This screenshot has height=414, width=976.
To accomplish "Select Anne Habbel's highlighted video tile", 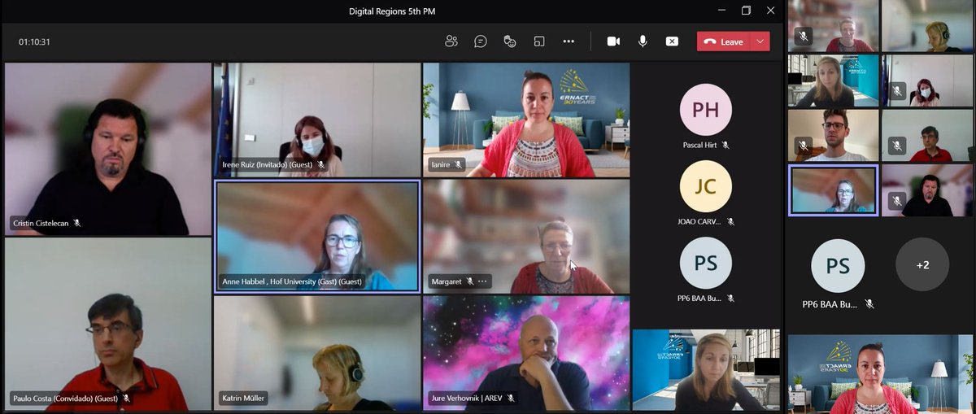I will [316, 236].
